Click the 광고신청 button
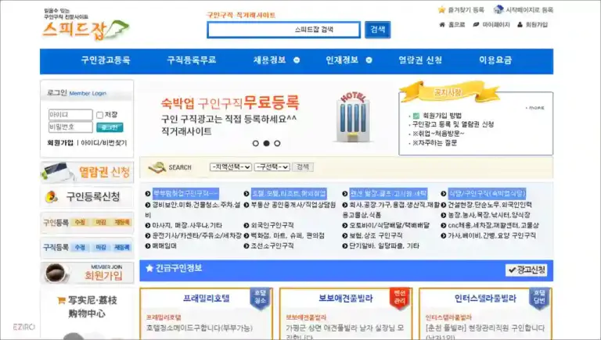Viewport: 601px width, 340px height. (527, 270)
